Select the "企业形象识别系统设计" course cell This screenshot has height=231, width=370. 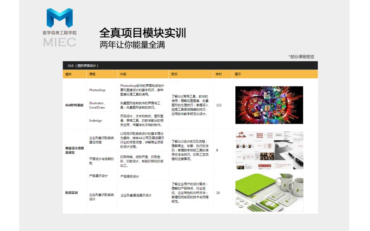101,197
